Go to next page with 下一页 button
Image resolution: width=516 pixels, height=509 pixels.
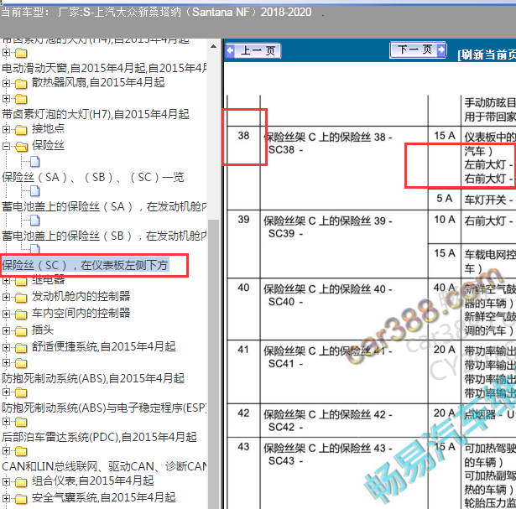pyautogui.click(x=418, y=49)
